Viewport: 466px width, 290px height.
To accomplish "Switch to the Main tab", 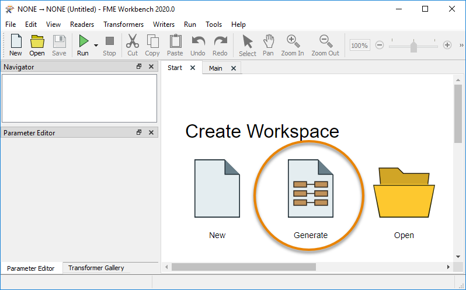I will [x=215, y=68].
